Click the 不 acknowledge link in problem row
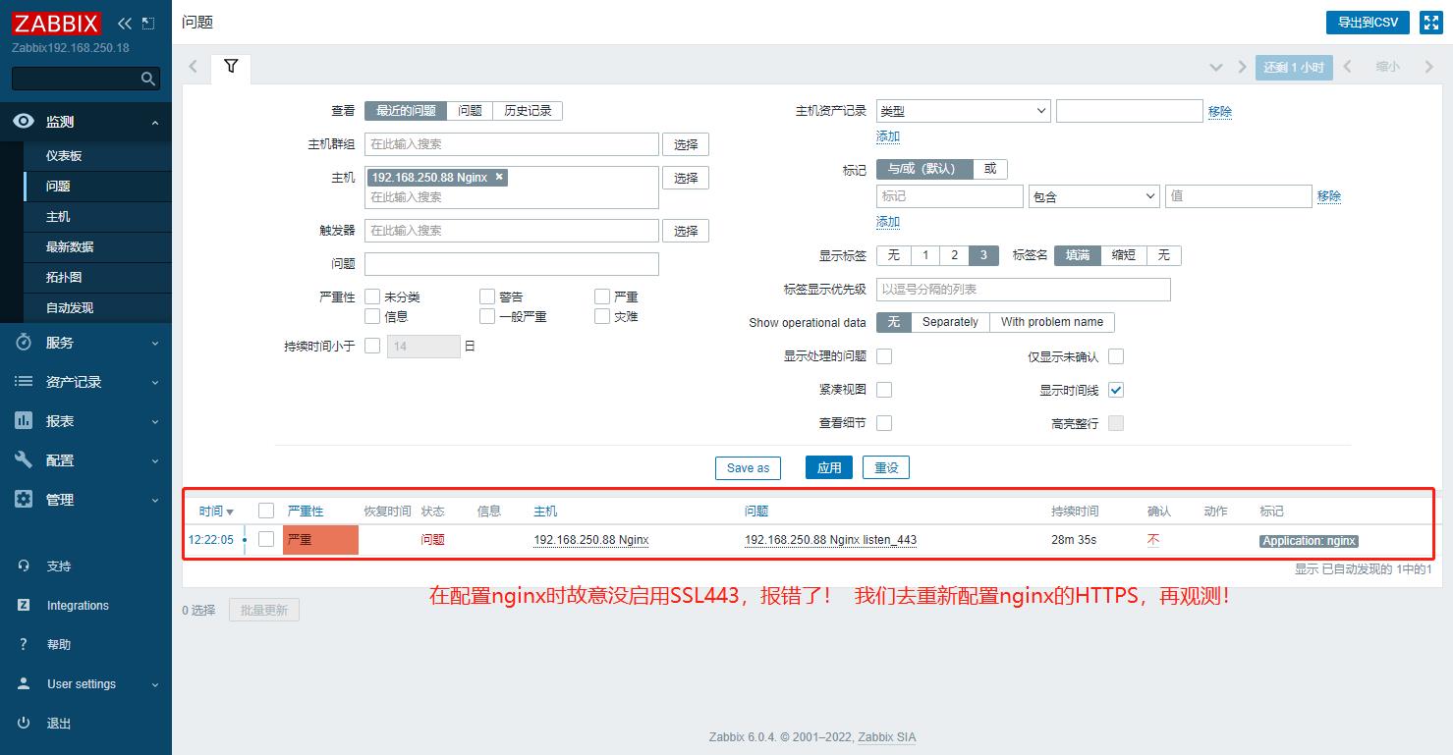The width and height of the screenshot is (1453, 755). (x=1153, y=540)
